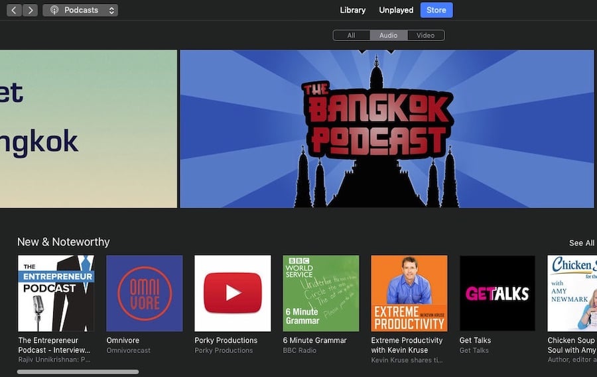
Task: Click the horizontal scrollbar under New & Noteworthy
Action: coord(78,372)
